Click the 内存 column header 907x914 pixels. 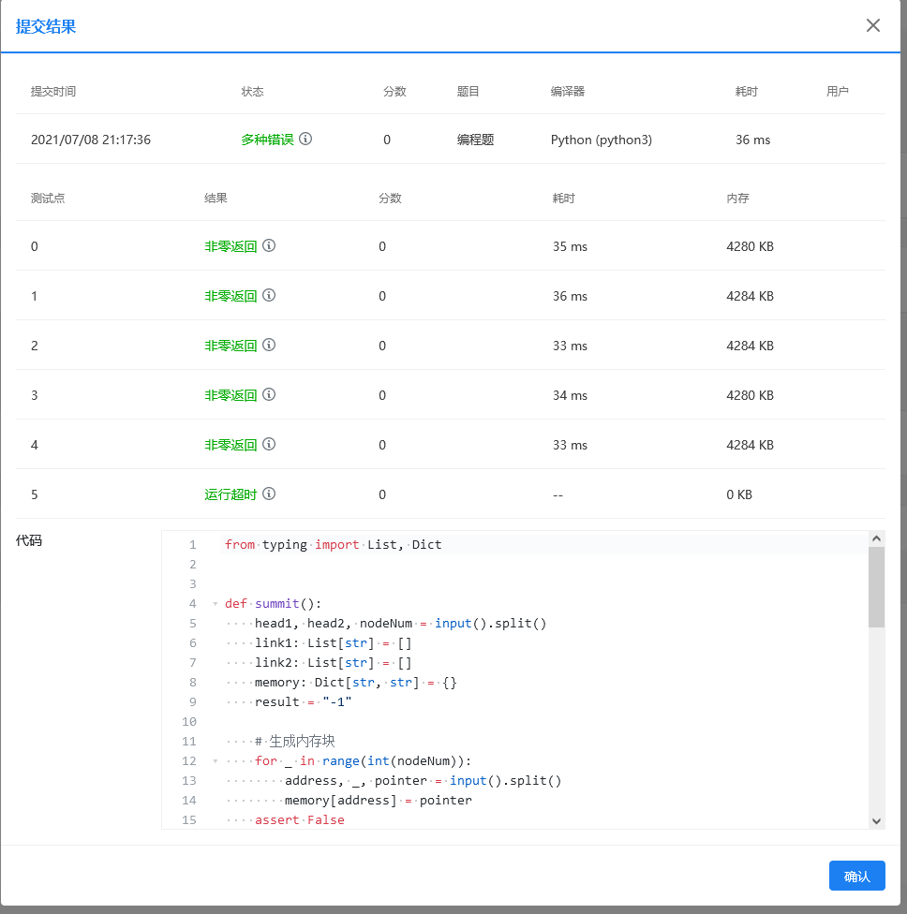(x=737, y=198)
